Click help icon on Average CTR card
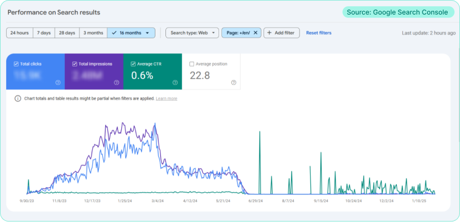 click(x=175, y=83)
